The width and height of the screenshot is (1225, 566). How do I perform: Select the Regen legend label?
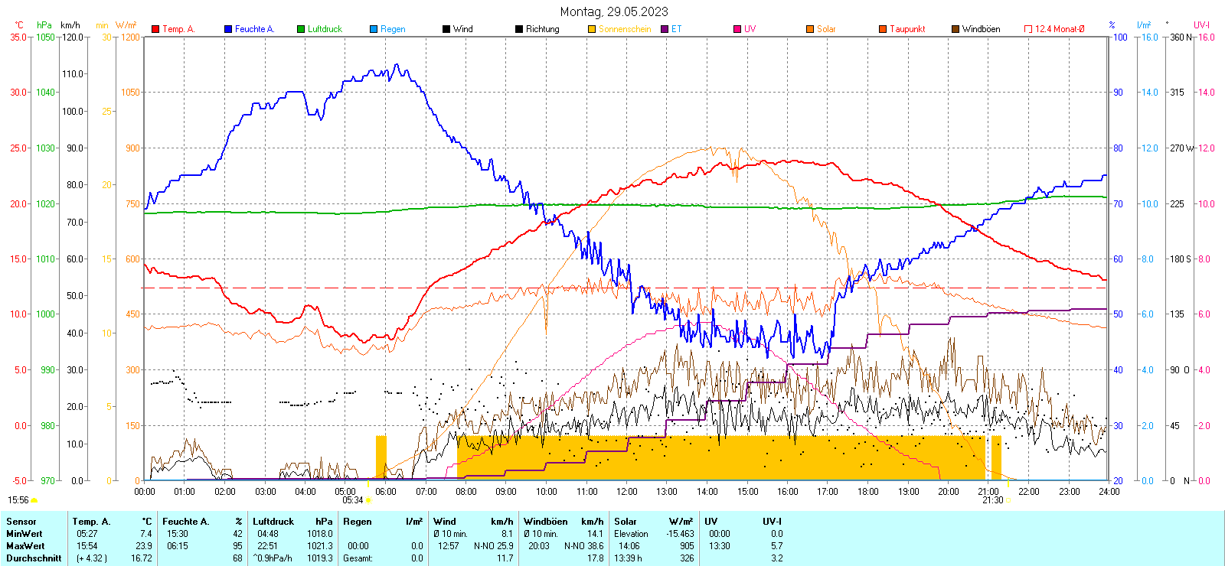[393, 29]
